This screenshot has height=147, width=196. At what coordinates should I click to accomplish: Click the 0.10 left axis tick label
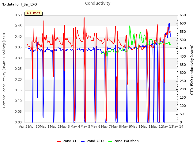click(x=18, y=101)
